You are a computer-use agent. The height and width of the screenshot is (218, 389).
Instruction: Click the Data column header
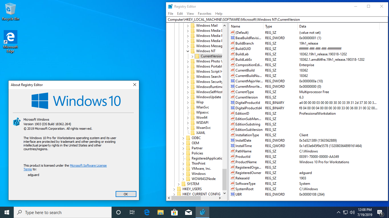tap(339, 26)
